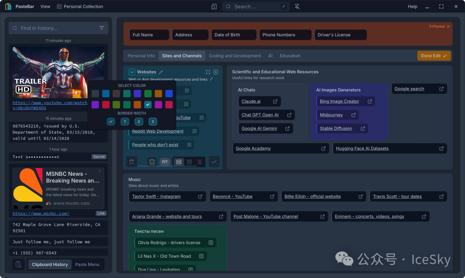Screen dimensions: 465x278
Task: Click the Find in history search field
Action: click(56, 28)
